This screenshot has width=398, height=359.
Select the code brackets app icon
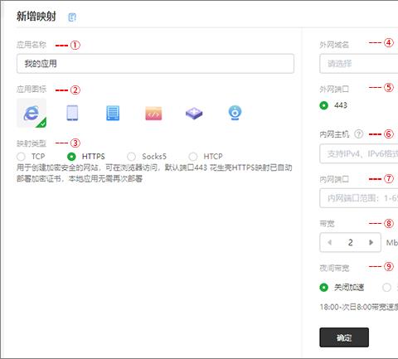click(153, 113)
